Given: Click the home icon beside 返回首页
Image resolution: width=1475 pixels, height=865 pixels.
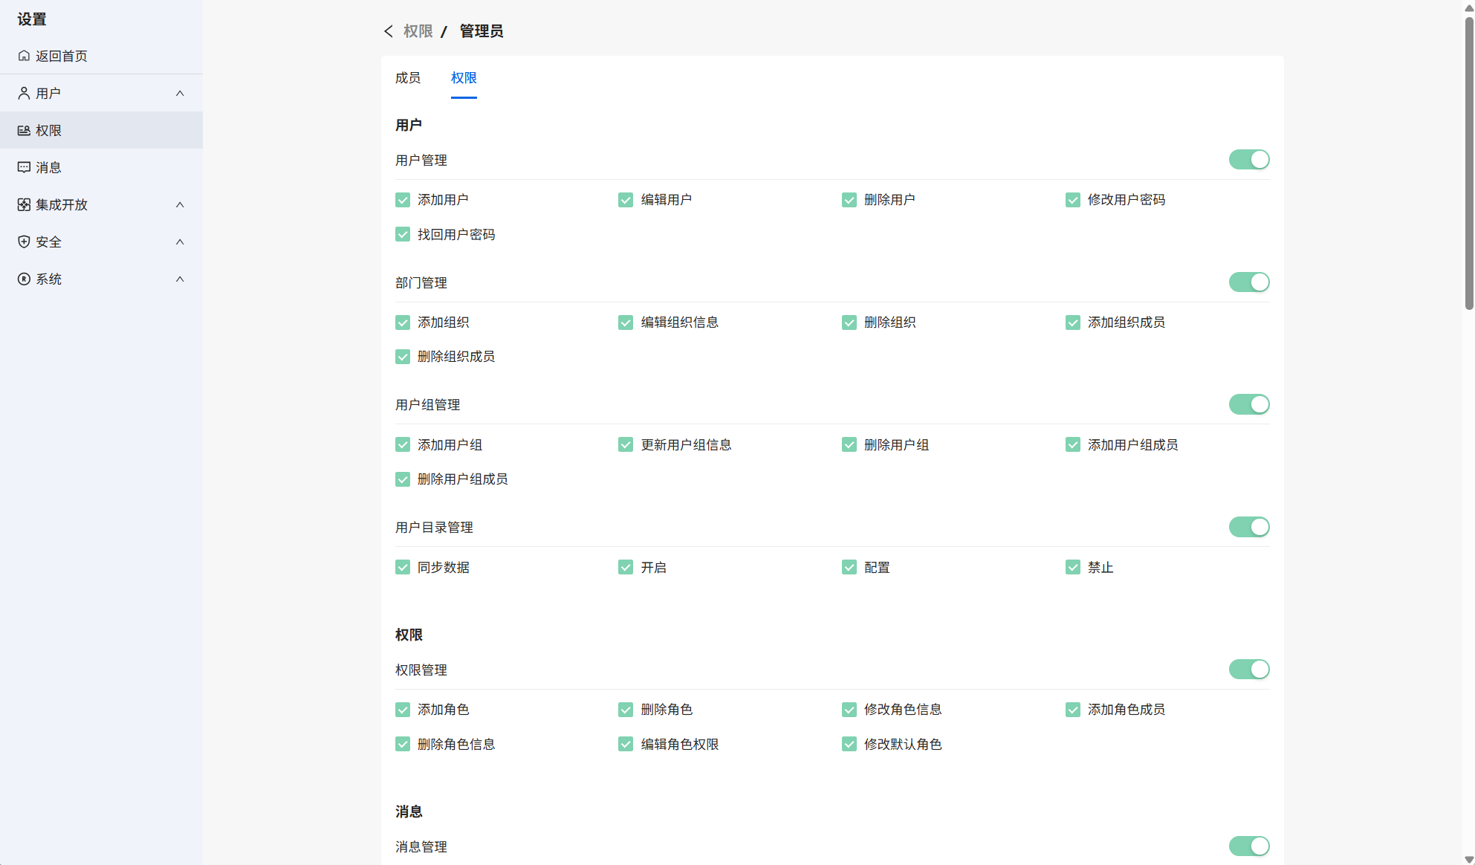Looking at the screenshot, I should (x=24, y=56).
